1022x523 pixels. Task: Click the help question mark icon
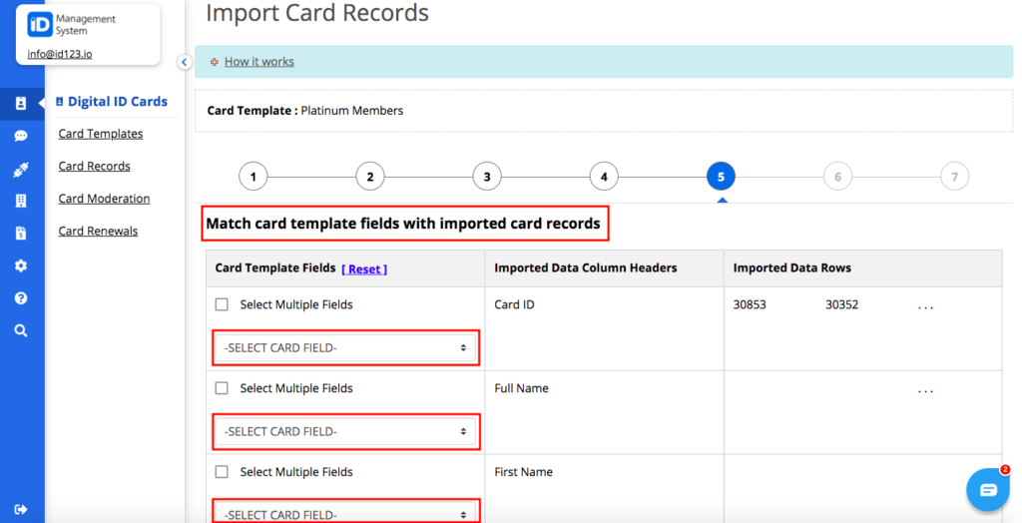pos(21,298)
